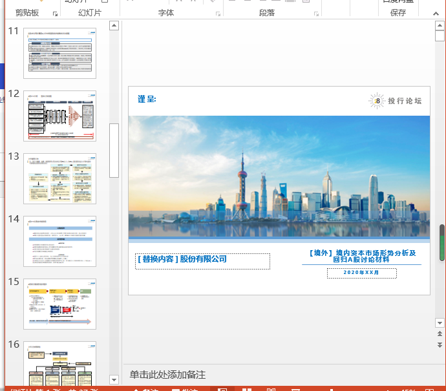This screenshot has width=446, height=391.
Task: Select slide 13 thumbnail
Action: tap(59, 178)
